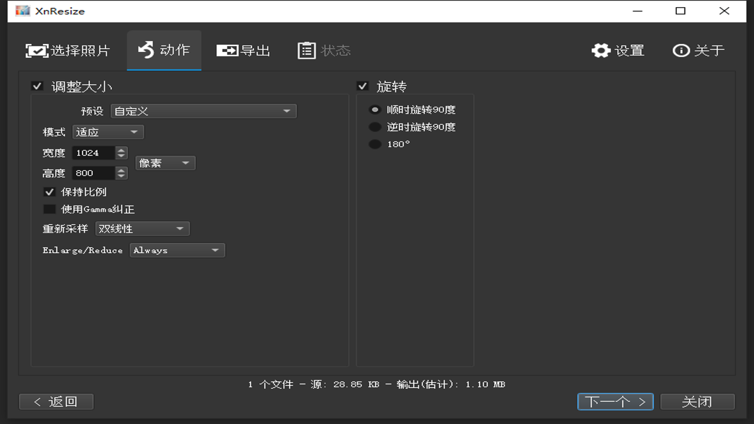Go to the 导出 tab
Image resolution: width=754 pixels, height=424 pixels.
243,51
